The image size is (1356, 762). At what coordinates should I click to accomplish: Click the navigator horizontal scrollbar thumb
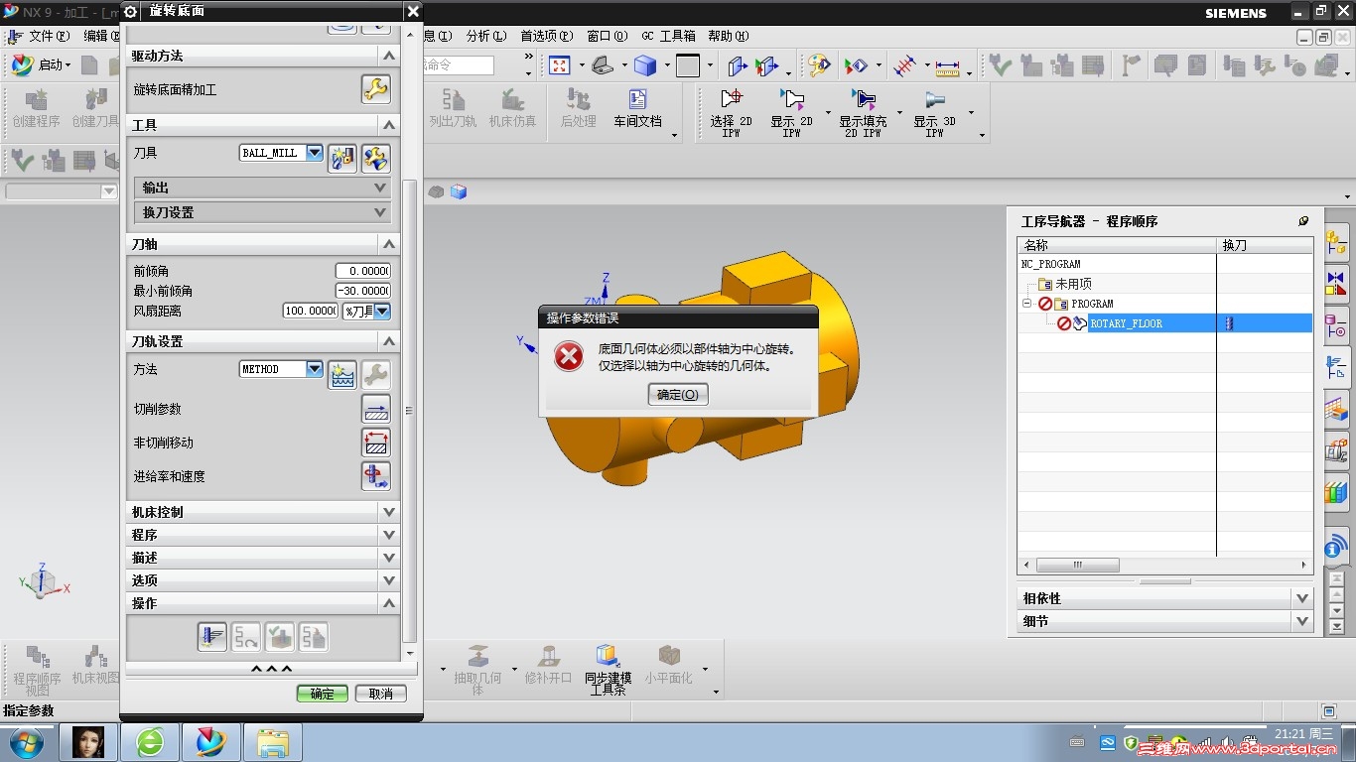point(1078,565)
